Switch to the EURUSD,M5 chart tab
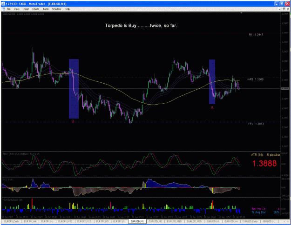This screenshot has width=291, height=225. tap(156, 221)
